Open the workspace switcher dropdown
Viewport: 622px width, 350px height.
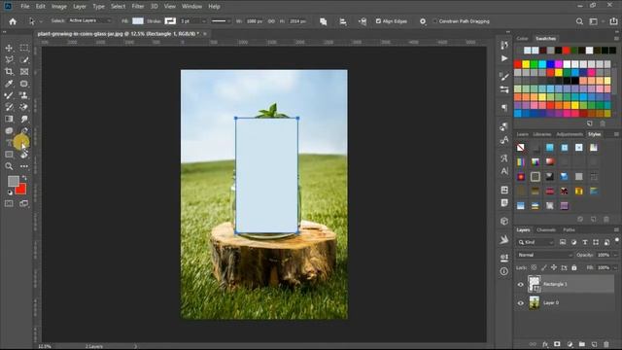coord(594,21)
